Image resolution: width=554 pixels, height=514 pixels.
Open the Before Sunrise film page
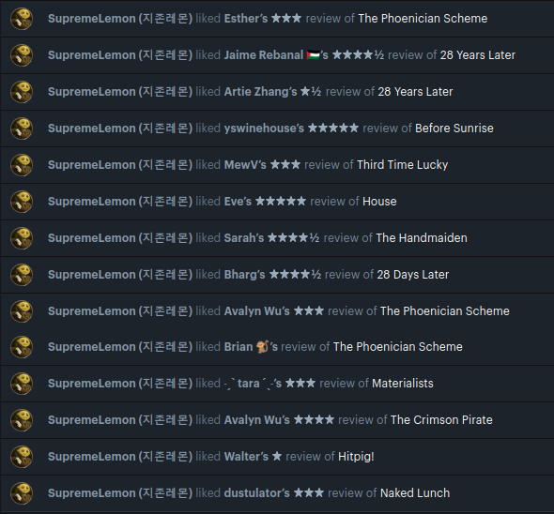coord(454,128)
